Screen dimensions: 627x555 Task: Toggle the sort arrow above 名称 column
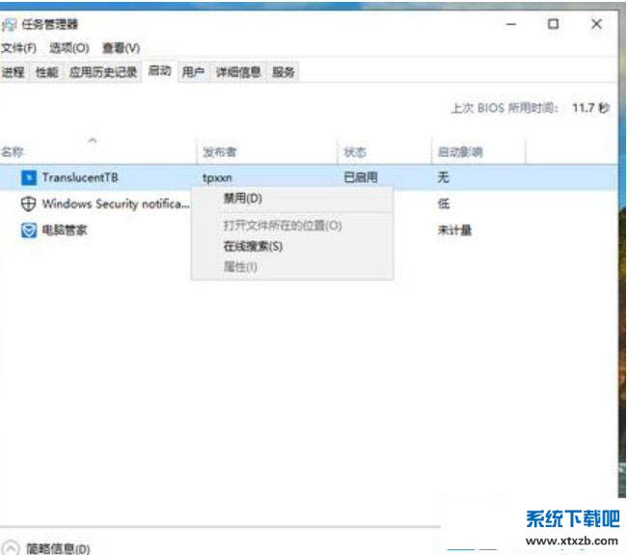tap(93, 141)
